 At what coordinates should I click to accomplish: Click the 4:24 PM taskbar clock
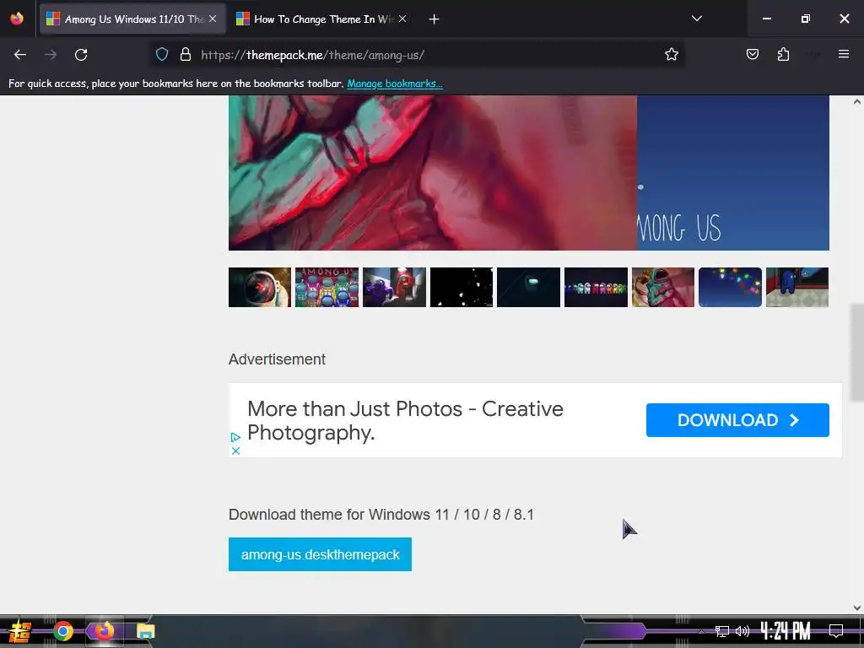[x=786, y=631]
